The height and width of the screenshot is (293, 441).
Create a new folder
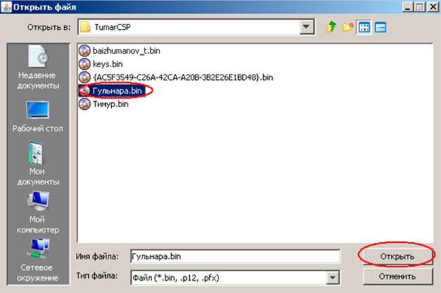tap(347, 27)
